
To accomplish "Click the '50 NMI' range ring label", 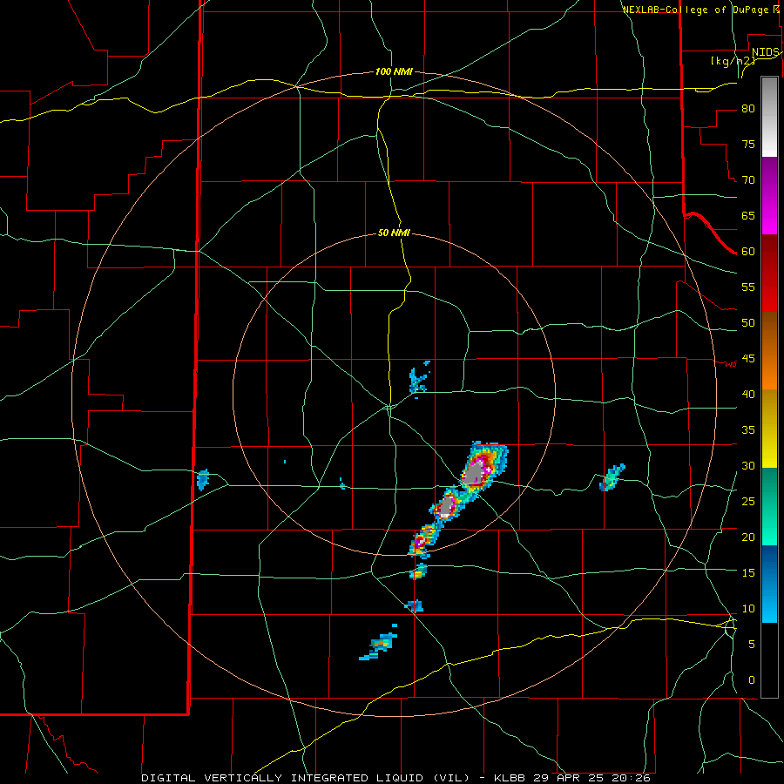I will coord(394,233).
